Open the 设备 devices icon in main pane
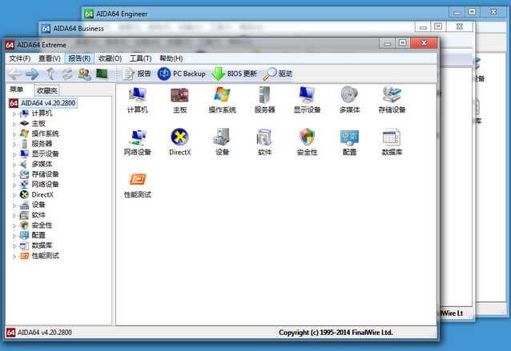Screen dimensions: 511x351 point(222,142)
